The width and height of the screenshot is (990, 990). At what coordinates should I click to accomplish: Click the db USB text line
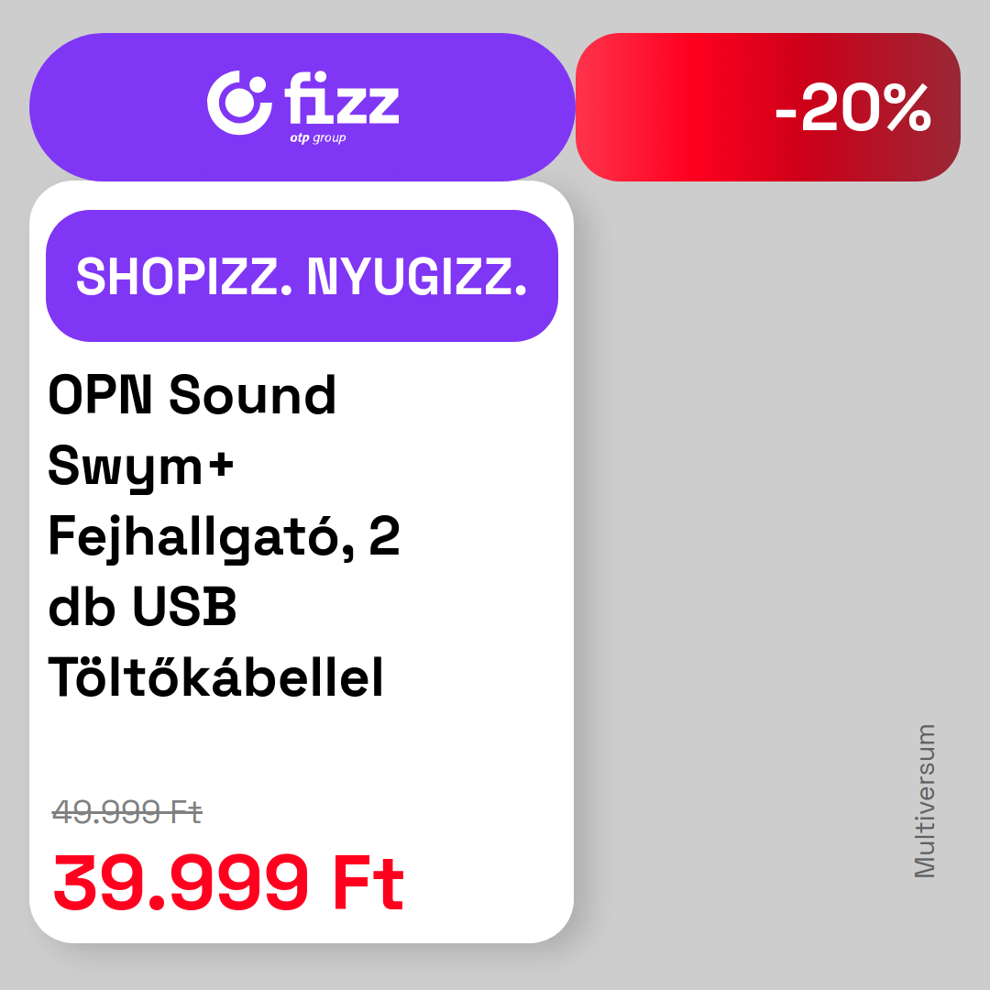pos(142,607)
